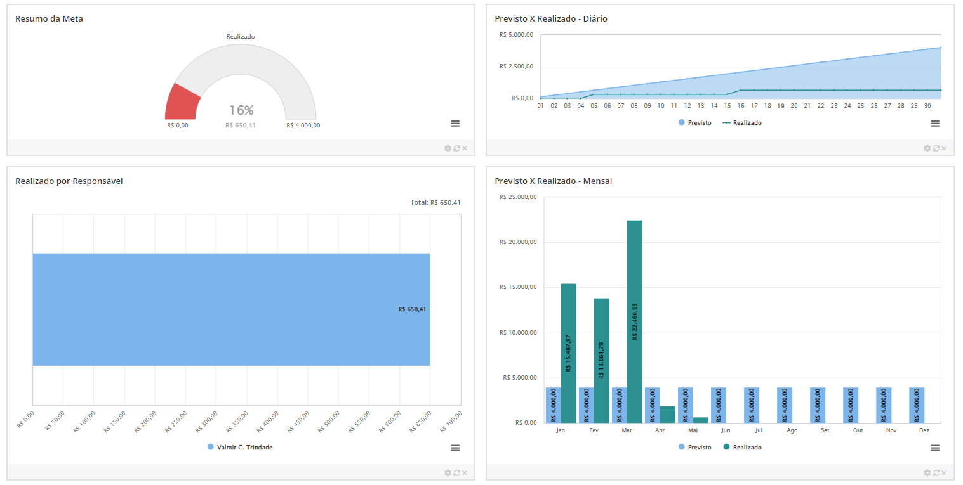Click the R$ 700,00 axis label

(450, 421)
